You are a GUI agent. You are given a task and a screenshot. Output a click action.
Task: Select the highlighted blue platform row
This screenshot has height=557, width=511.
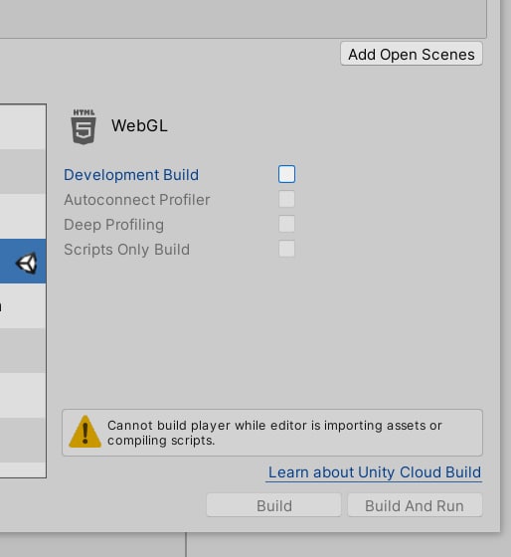click(23, 261)
